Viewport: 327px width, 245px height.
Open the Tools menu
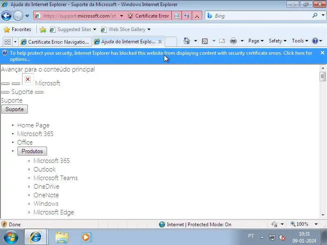[x=300, y=41]
